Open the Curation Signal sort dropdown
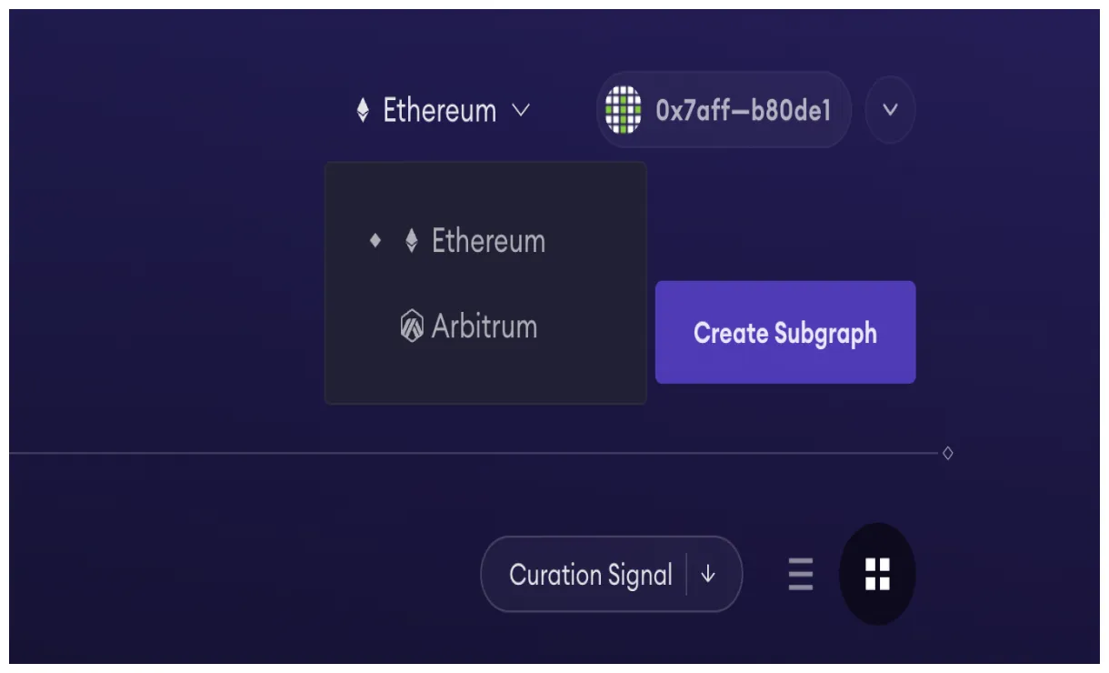Screen dimensions: 1109x673 pyautogui.click(x=611, y=574)
